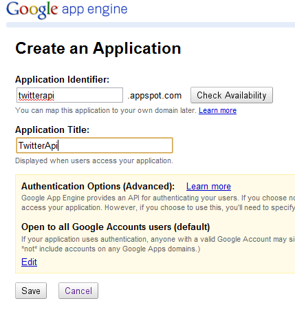The height and width of the screenshot is (312, 295).
Task: Click the Check Availability button
Action: pyautogui.click(x=232, y=95)
